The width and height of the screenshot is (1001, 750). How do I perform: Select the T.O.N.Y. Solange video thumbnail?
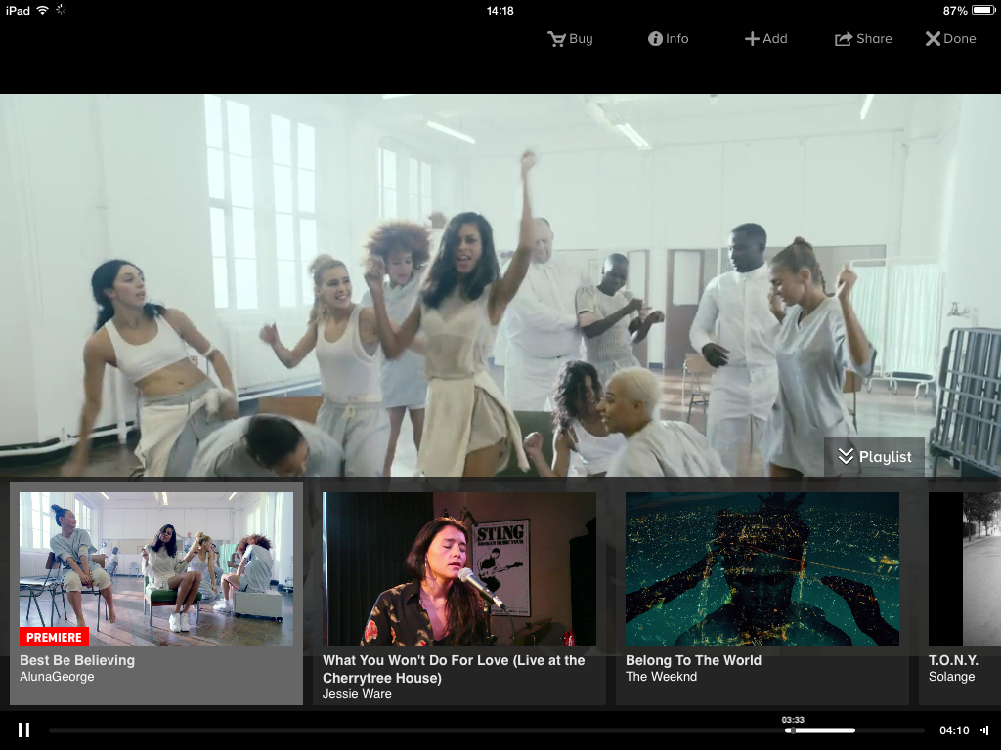(x=965, y=569)
